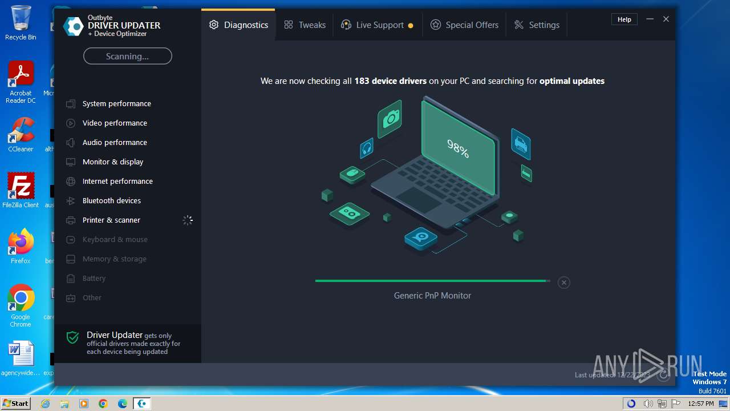Click the Printer & scanner category

pyautogui.click(x=111, y=220)
